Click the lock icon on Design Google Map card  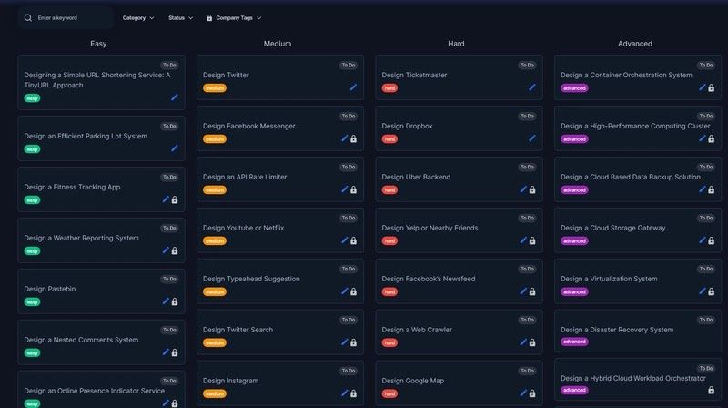pos(532,393)
